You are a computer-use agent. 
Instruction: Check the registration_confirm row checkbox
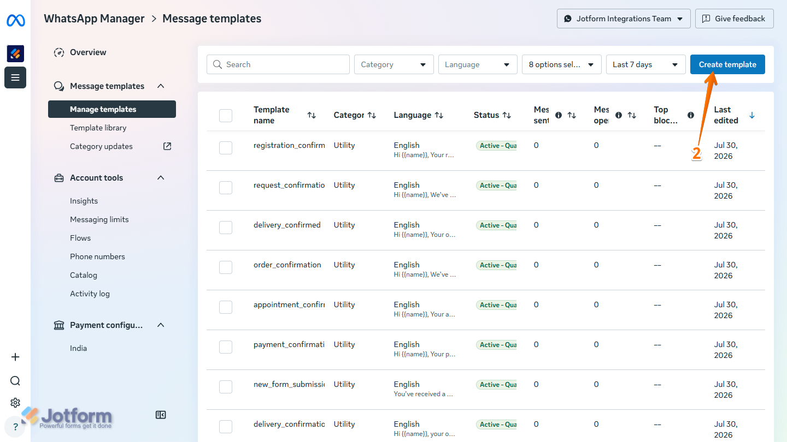coord(226,148)
